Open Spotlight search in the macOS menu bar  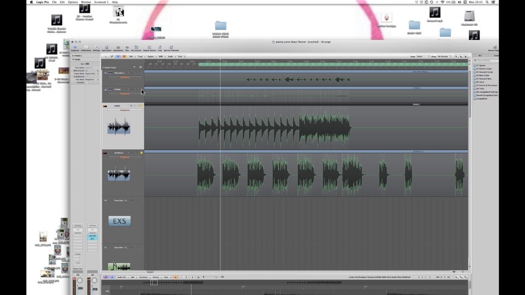click(x=487, y=2)
